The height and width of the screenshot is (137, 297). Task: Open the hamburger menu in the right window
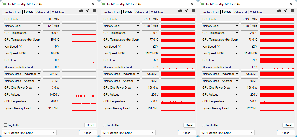[x=292, y=11]
